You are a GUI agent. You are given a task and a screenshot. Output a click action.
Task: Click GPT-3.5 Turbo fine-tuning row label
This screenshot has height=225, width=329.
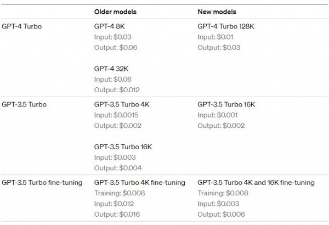click(x=42, y=183)
